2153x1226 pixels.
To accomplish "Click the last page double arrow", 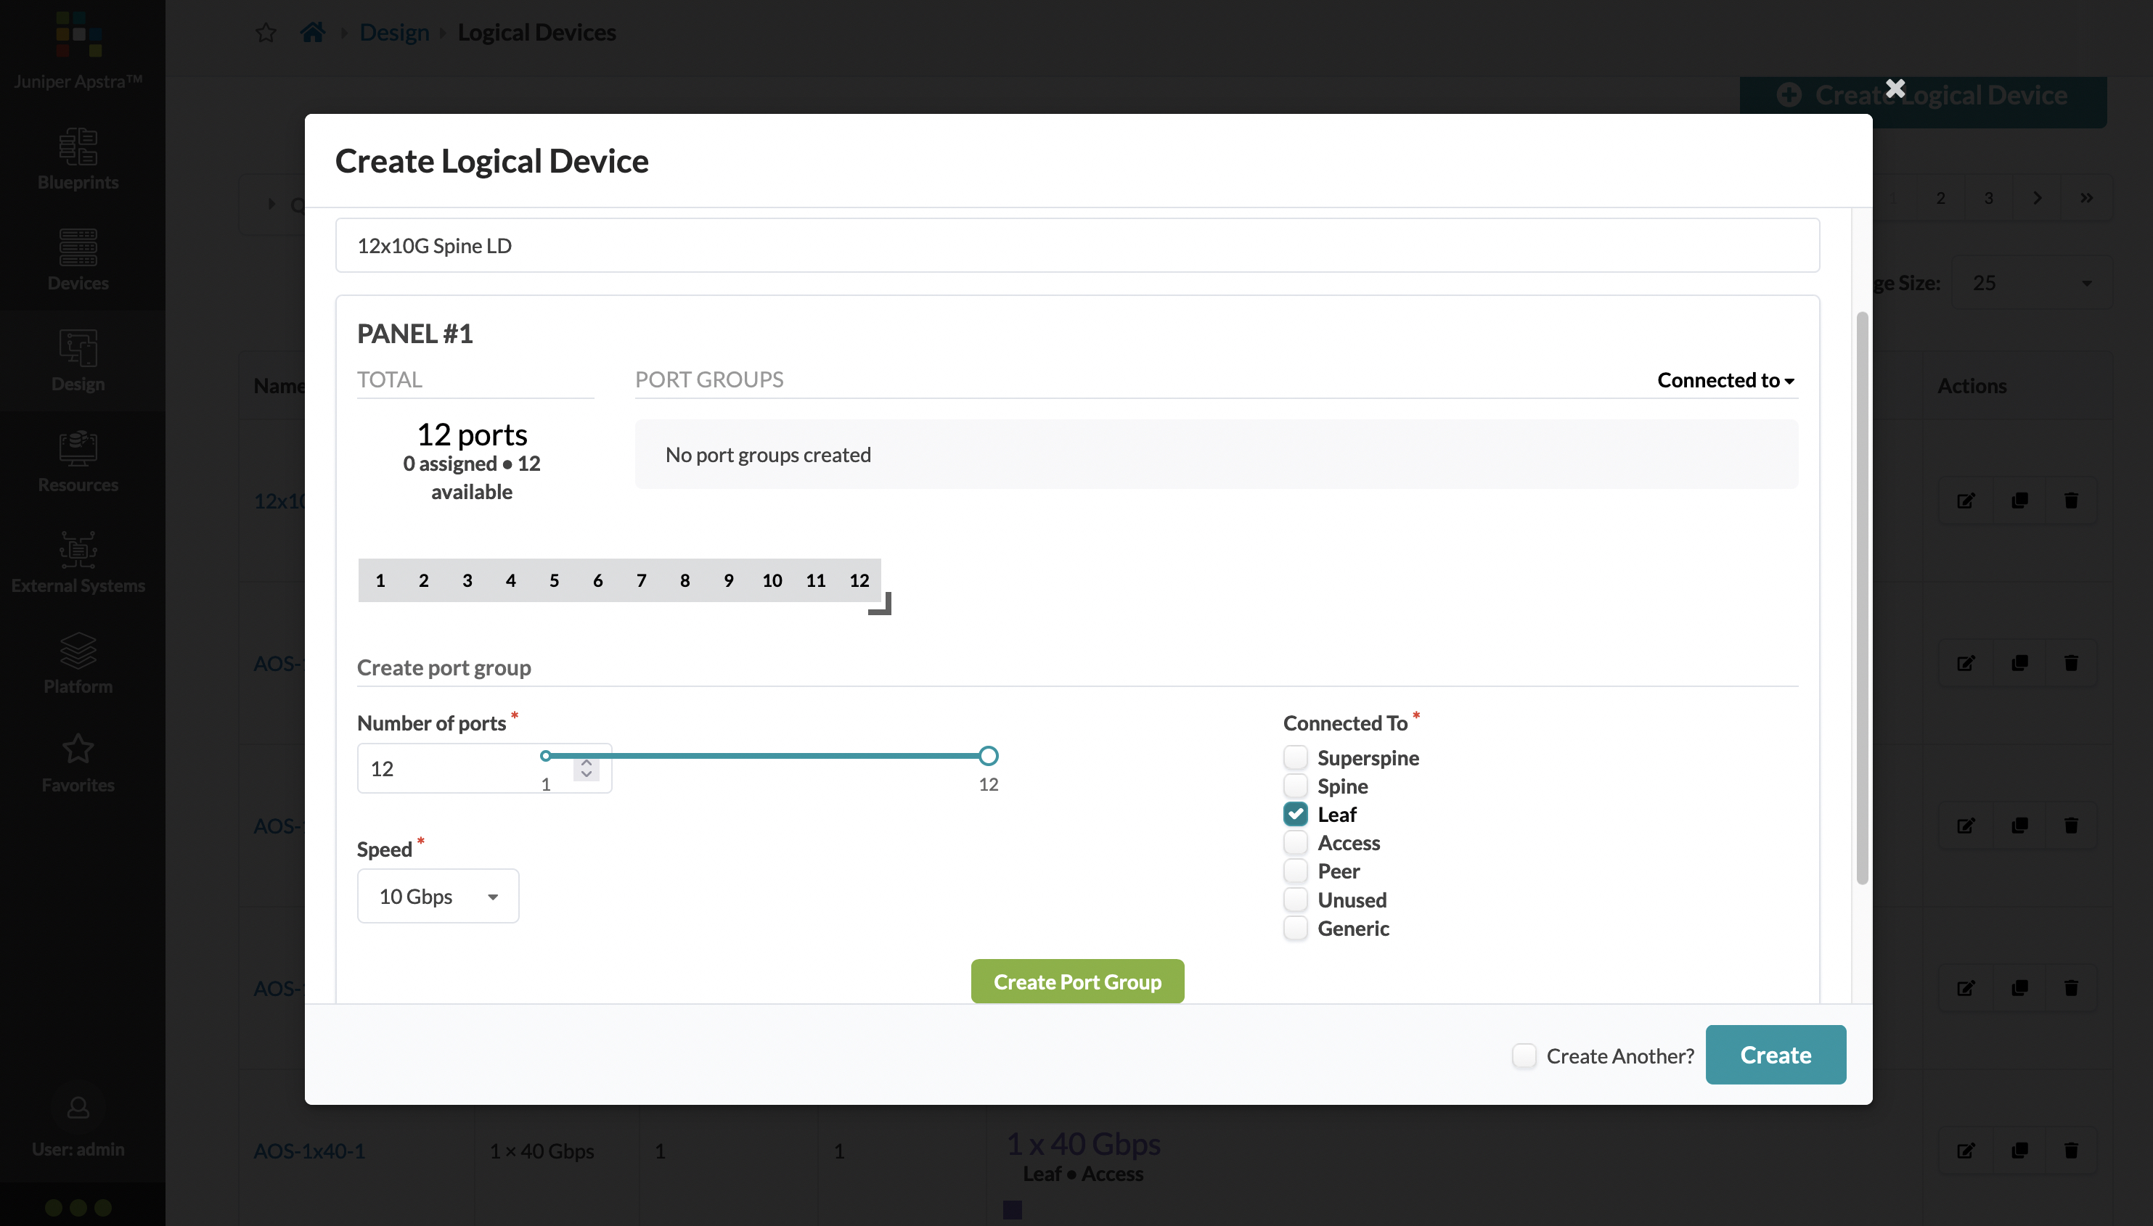I will pos(2086,198).
